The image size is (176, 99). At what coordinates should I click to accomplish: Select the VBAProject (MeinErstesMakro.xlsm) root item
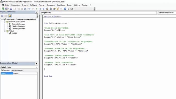21,20
